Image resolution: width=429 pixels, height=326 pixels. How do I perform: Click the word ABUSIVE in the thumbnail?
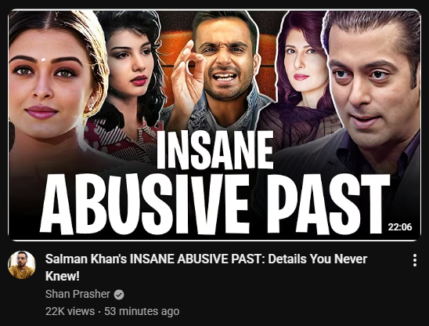click(145, 204)
